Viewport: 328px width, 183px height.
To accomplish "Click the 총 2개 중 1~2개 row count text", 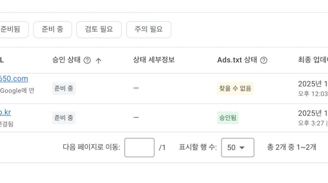I will pos(291,147).
